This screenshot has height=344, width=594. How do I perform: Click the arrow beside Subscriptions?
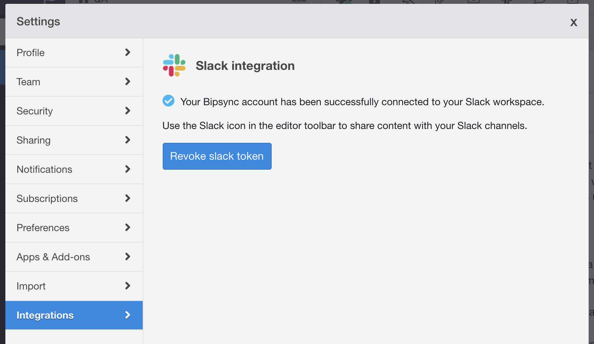click(128, 198)
